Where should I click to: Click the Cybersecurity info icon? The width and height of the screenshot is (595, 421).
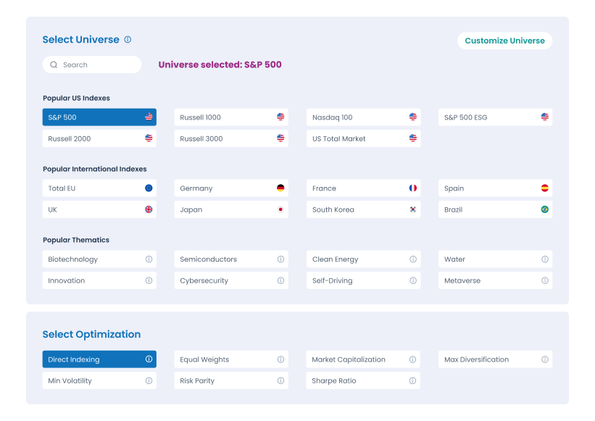[x=280, y=280]
